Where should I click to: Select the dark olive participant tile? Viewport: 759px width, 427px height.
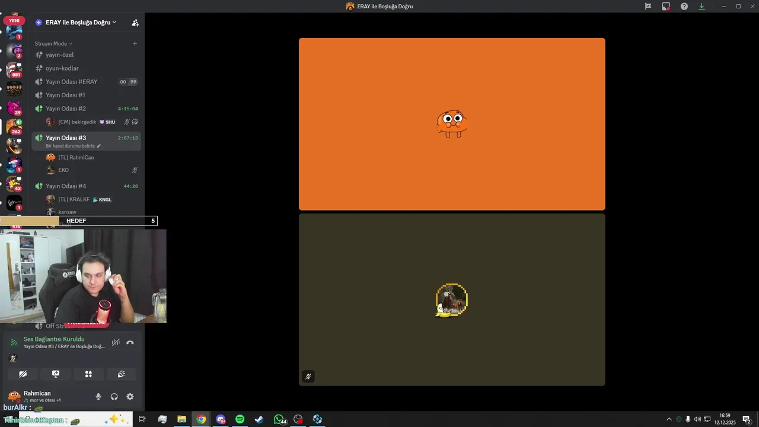452,299
